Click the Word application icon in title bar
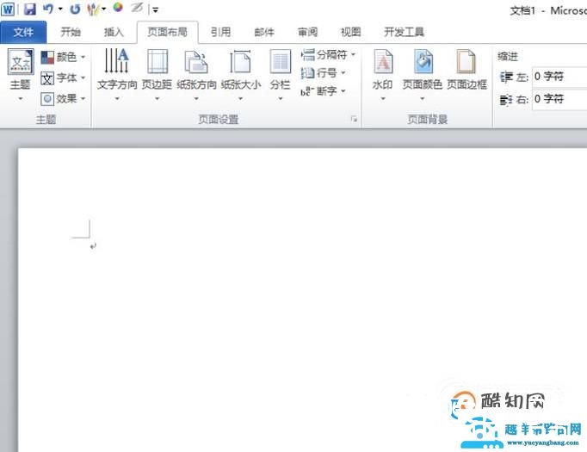This screenshot has width=587, height=452. [x=8, y=9]
